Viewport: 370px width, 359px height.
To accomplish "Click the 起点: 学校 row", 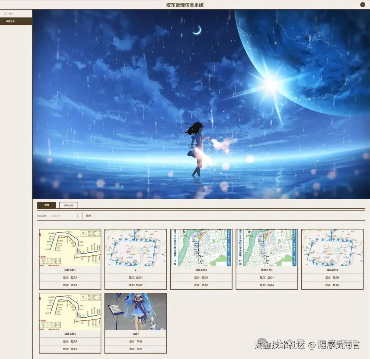I will [136, 341].
